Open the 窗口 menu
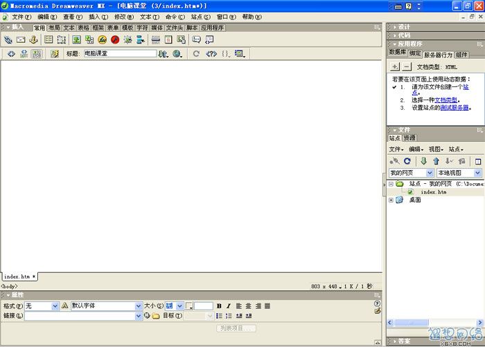 tap(226, 17)
